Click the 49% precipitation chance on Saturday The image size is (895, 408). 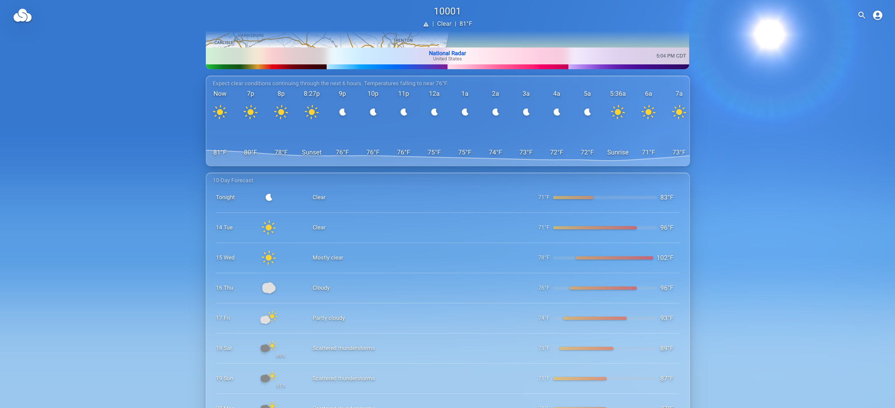[281, 356]
